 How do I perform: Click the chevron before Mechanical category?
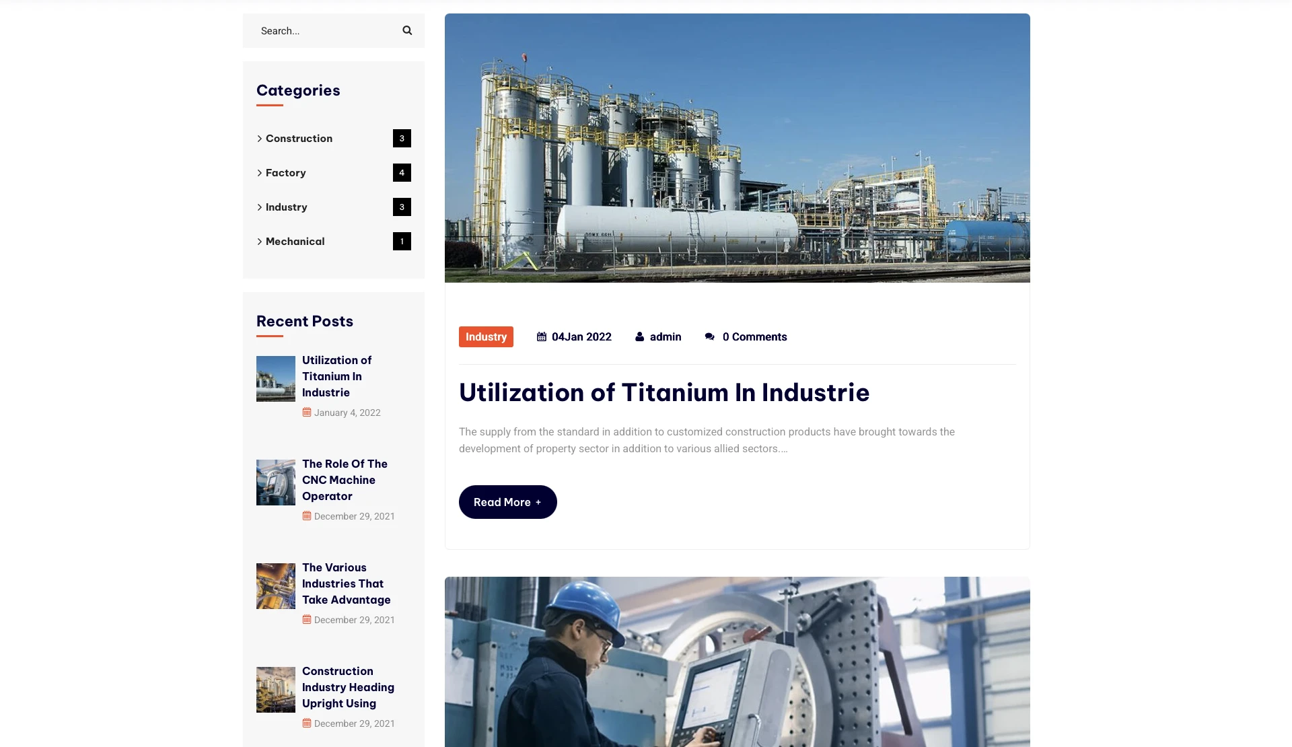point(260,242)
